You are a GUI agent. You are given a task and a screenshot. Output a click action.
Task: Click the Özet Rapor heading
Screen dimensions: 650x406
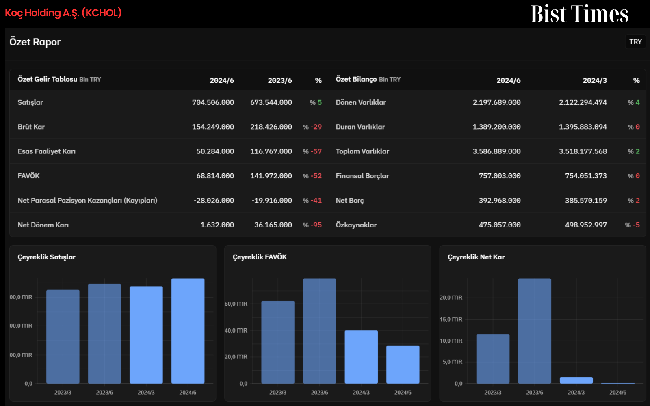point(35,42)
